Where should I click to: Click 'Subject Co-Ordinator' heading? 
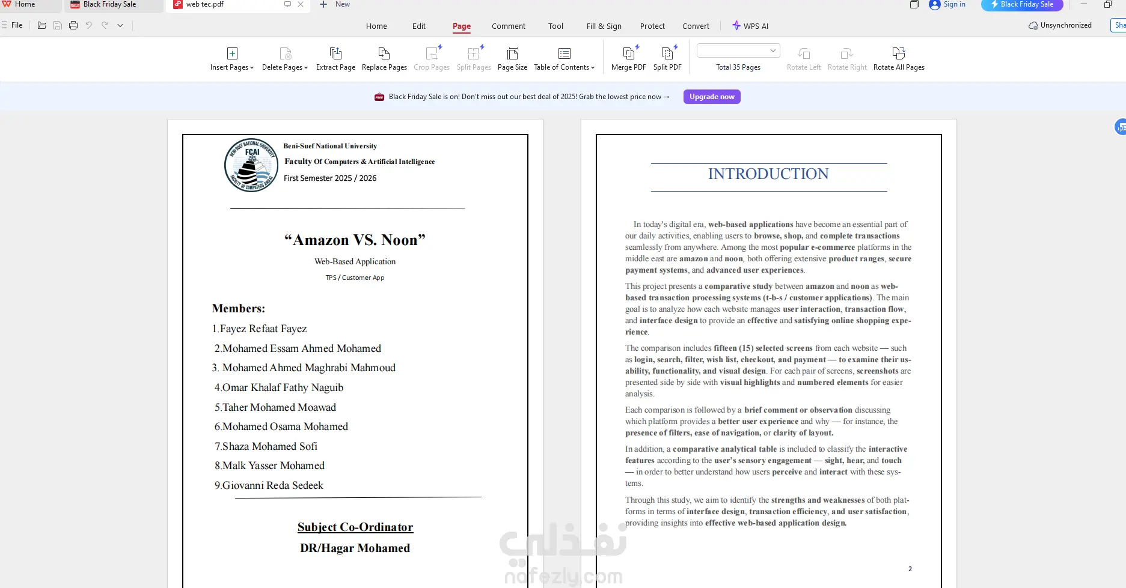355,527
